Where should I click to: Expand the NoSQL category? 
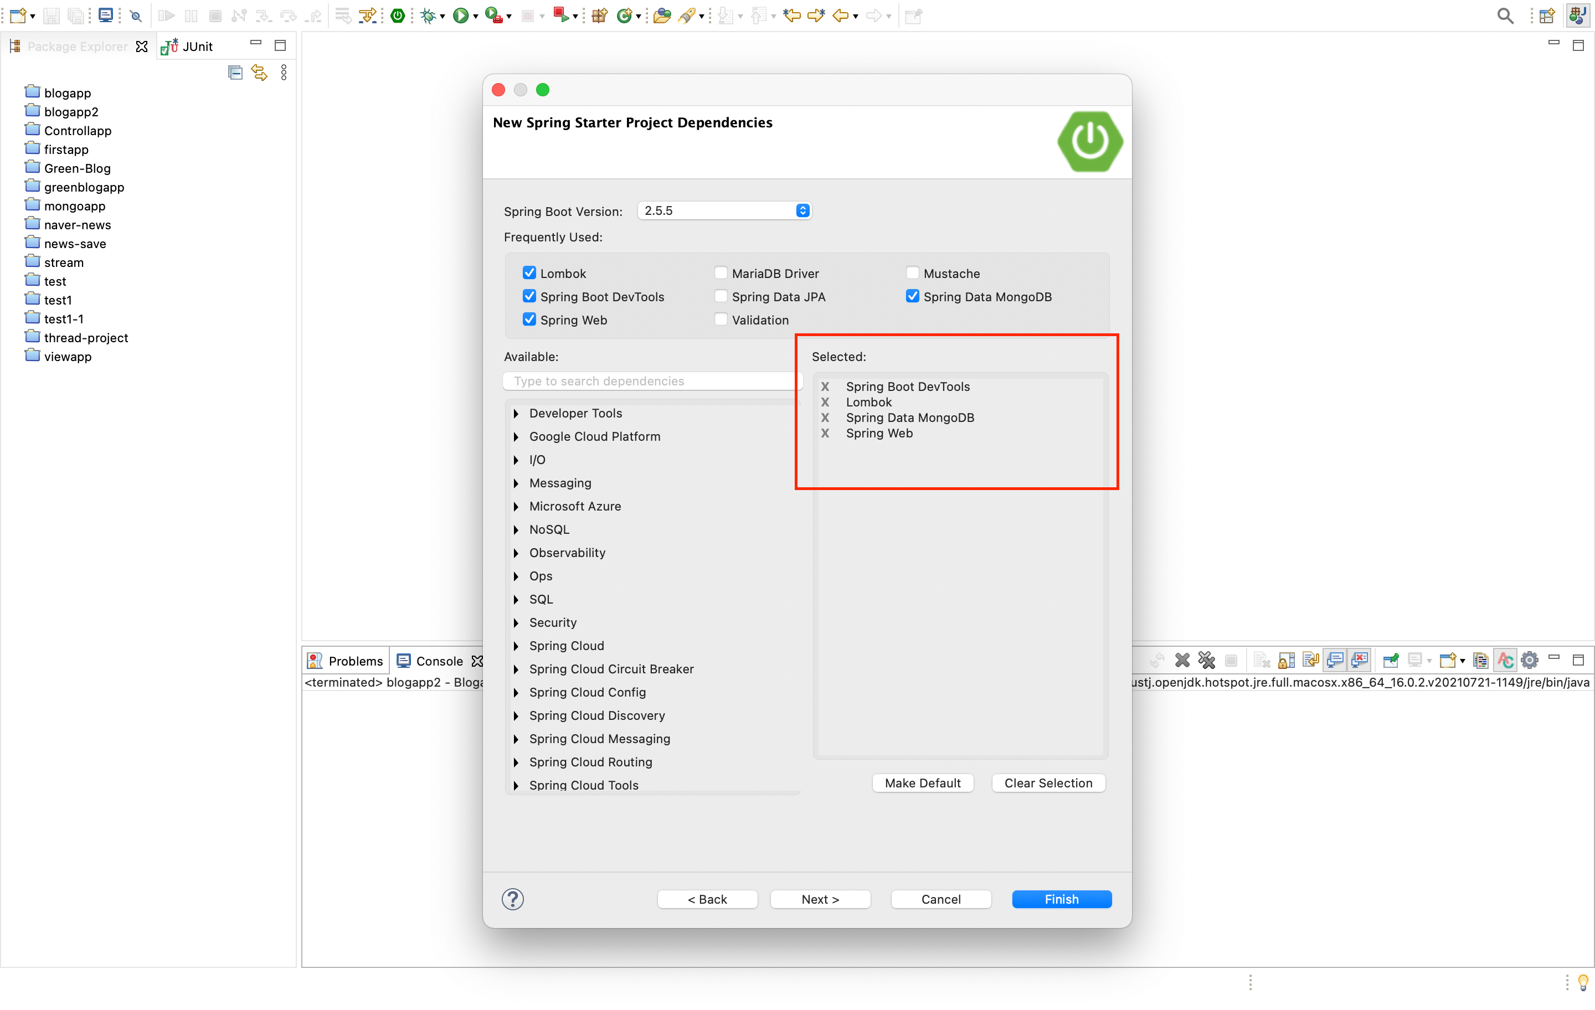pyautogui.click(x=516, y=529)
